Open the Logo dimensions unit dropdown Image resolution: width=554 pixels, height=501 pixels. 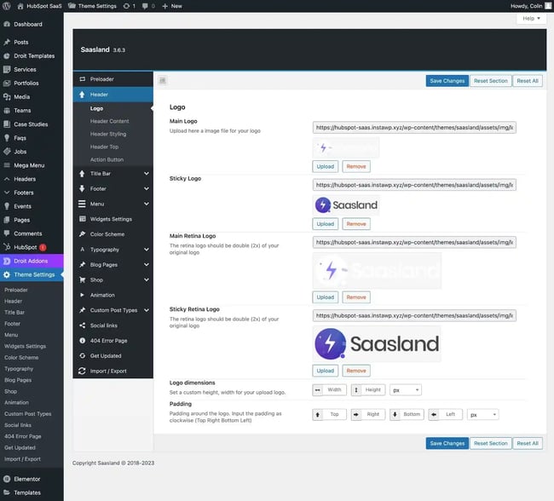406,390
